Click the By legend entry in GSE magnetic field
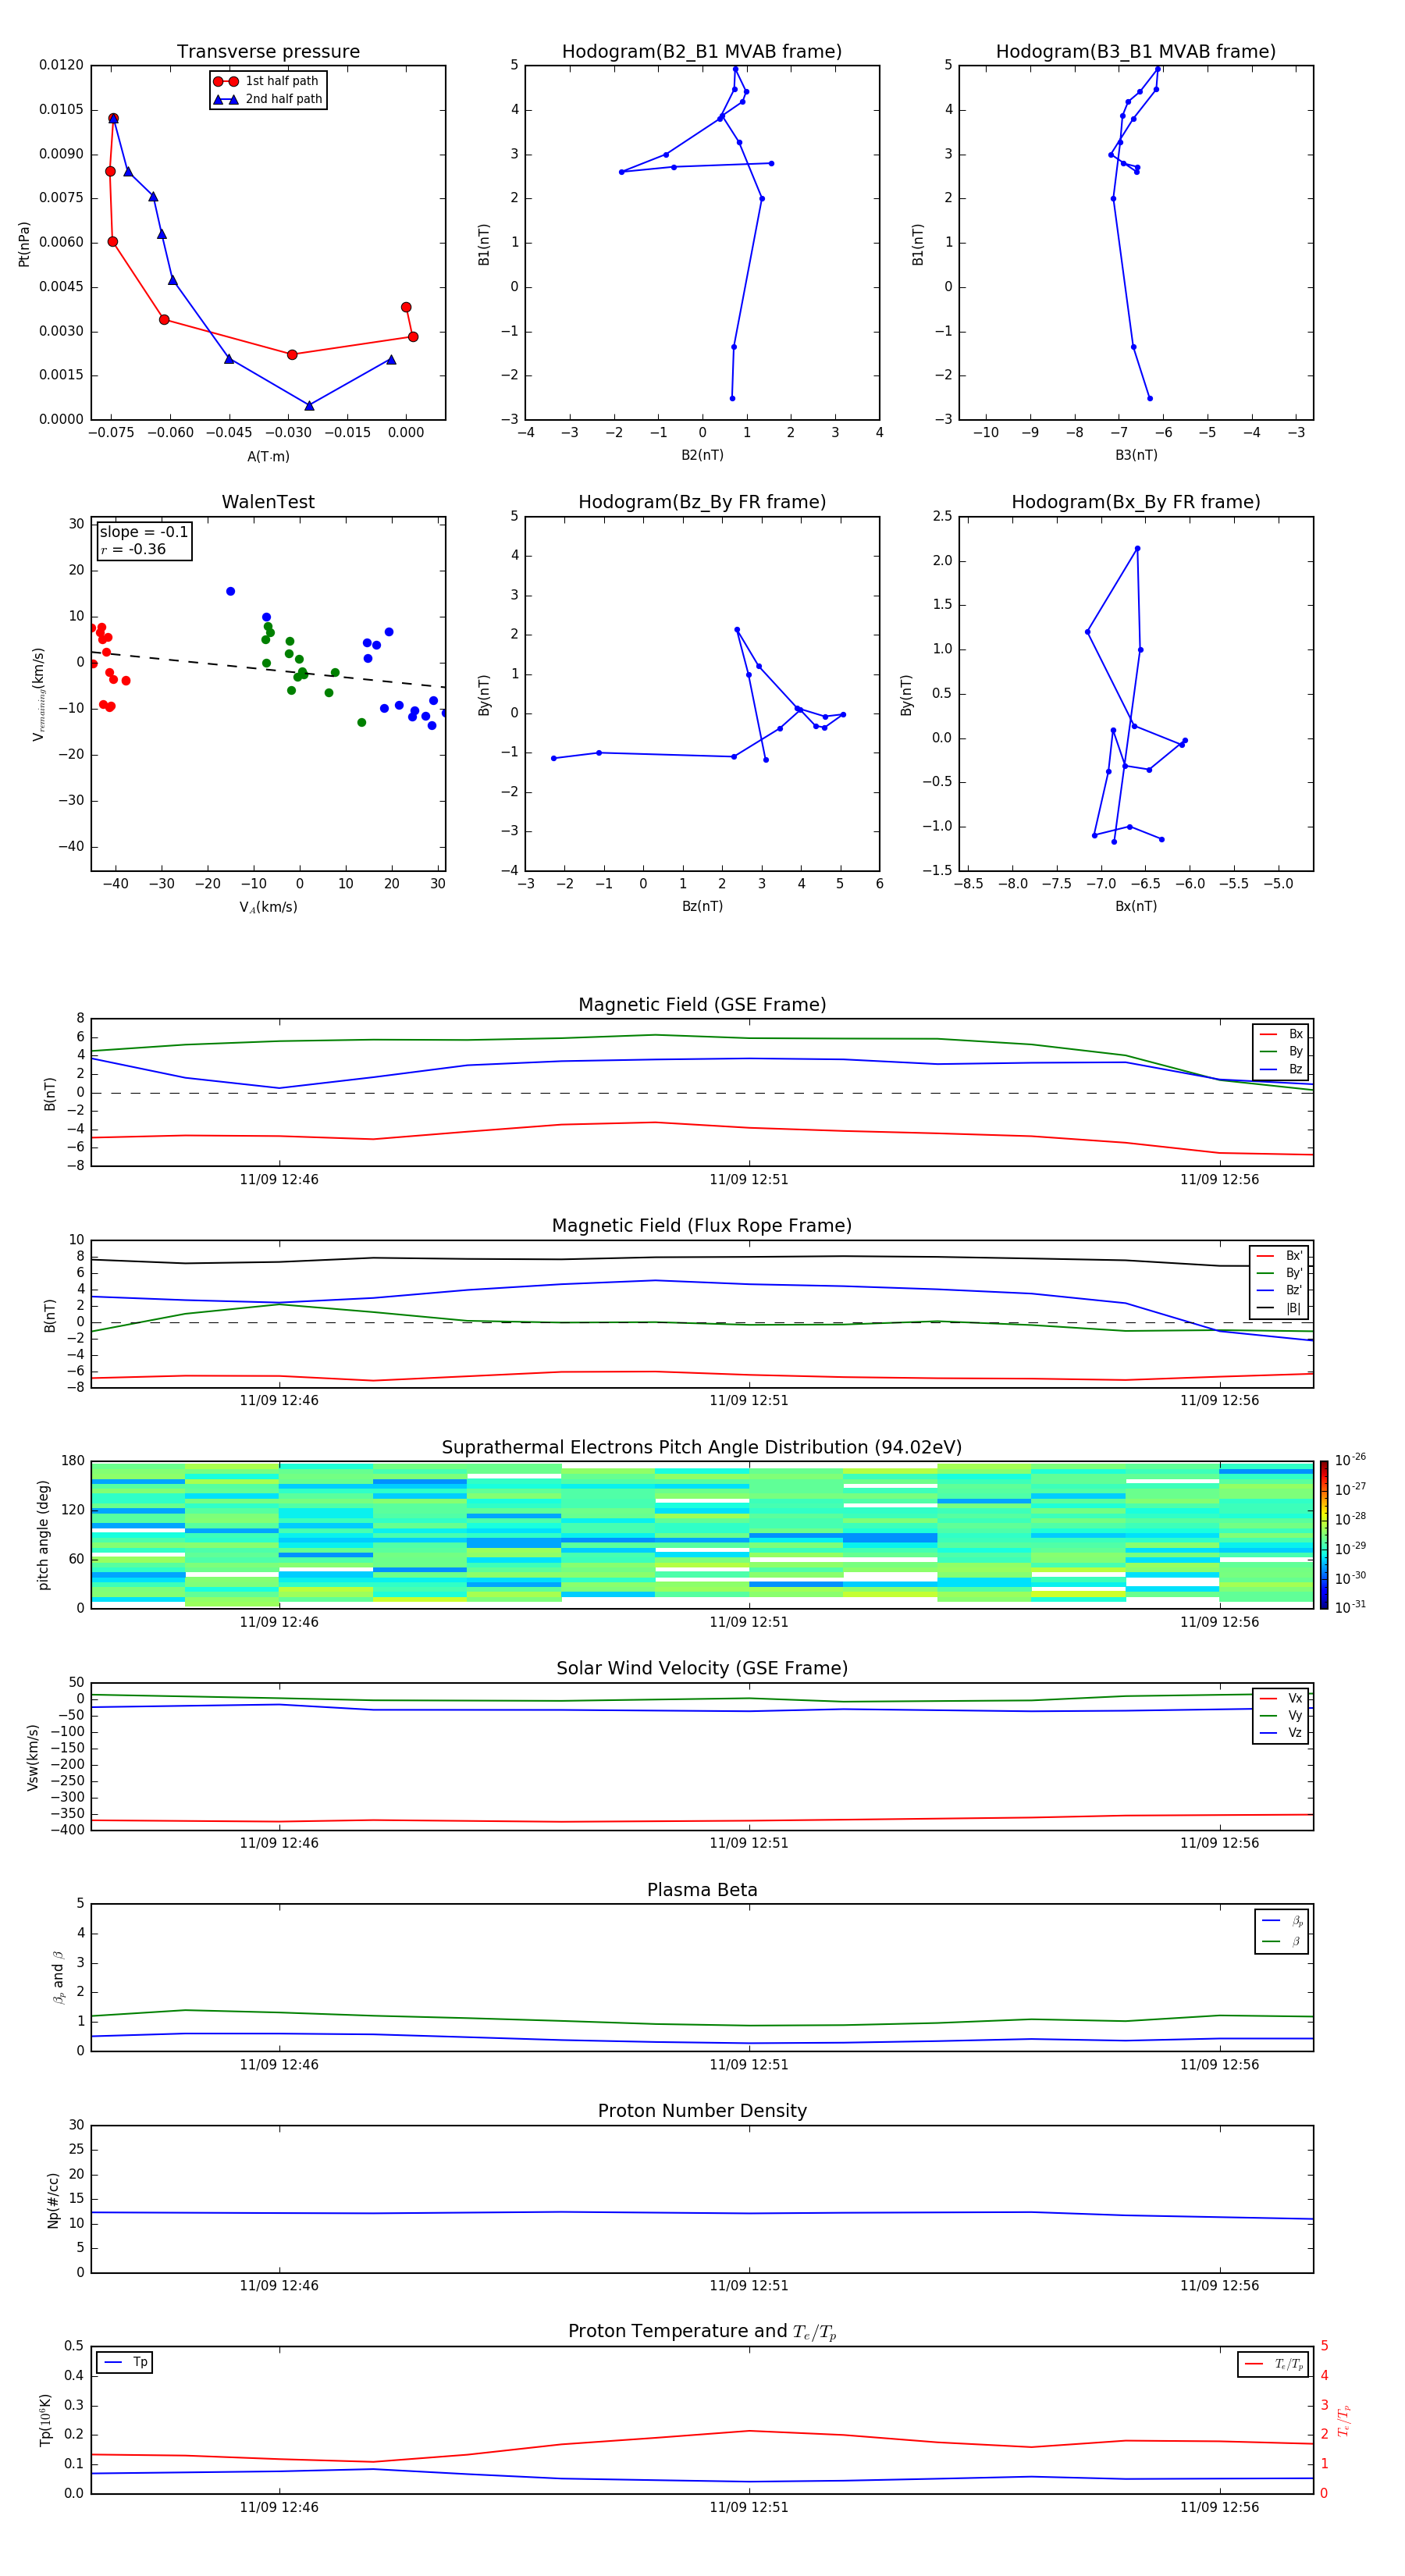Screen dimensions: 1405x2576 [1281, 1052]
